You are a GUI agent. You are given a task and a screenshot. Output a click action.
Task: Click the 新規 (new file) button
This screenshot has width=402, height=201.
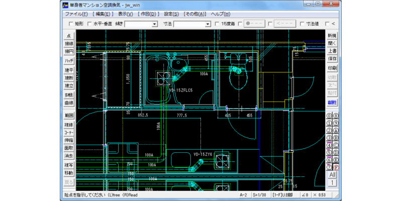[332, 36]
